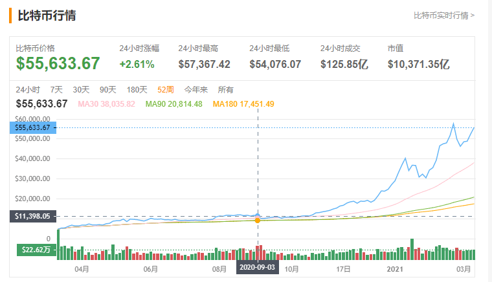Switch chart to 今年来 range
Image resolution: width=492 pixels, height=282 pixels.
pos(196,90)
